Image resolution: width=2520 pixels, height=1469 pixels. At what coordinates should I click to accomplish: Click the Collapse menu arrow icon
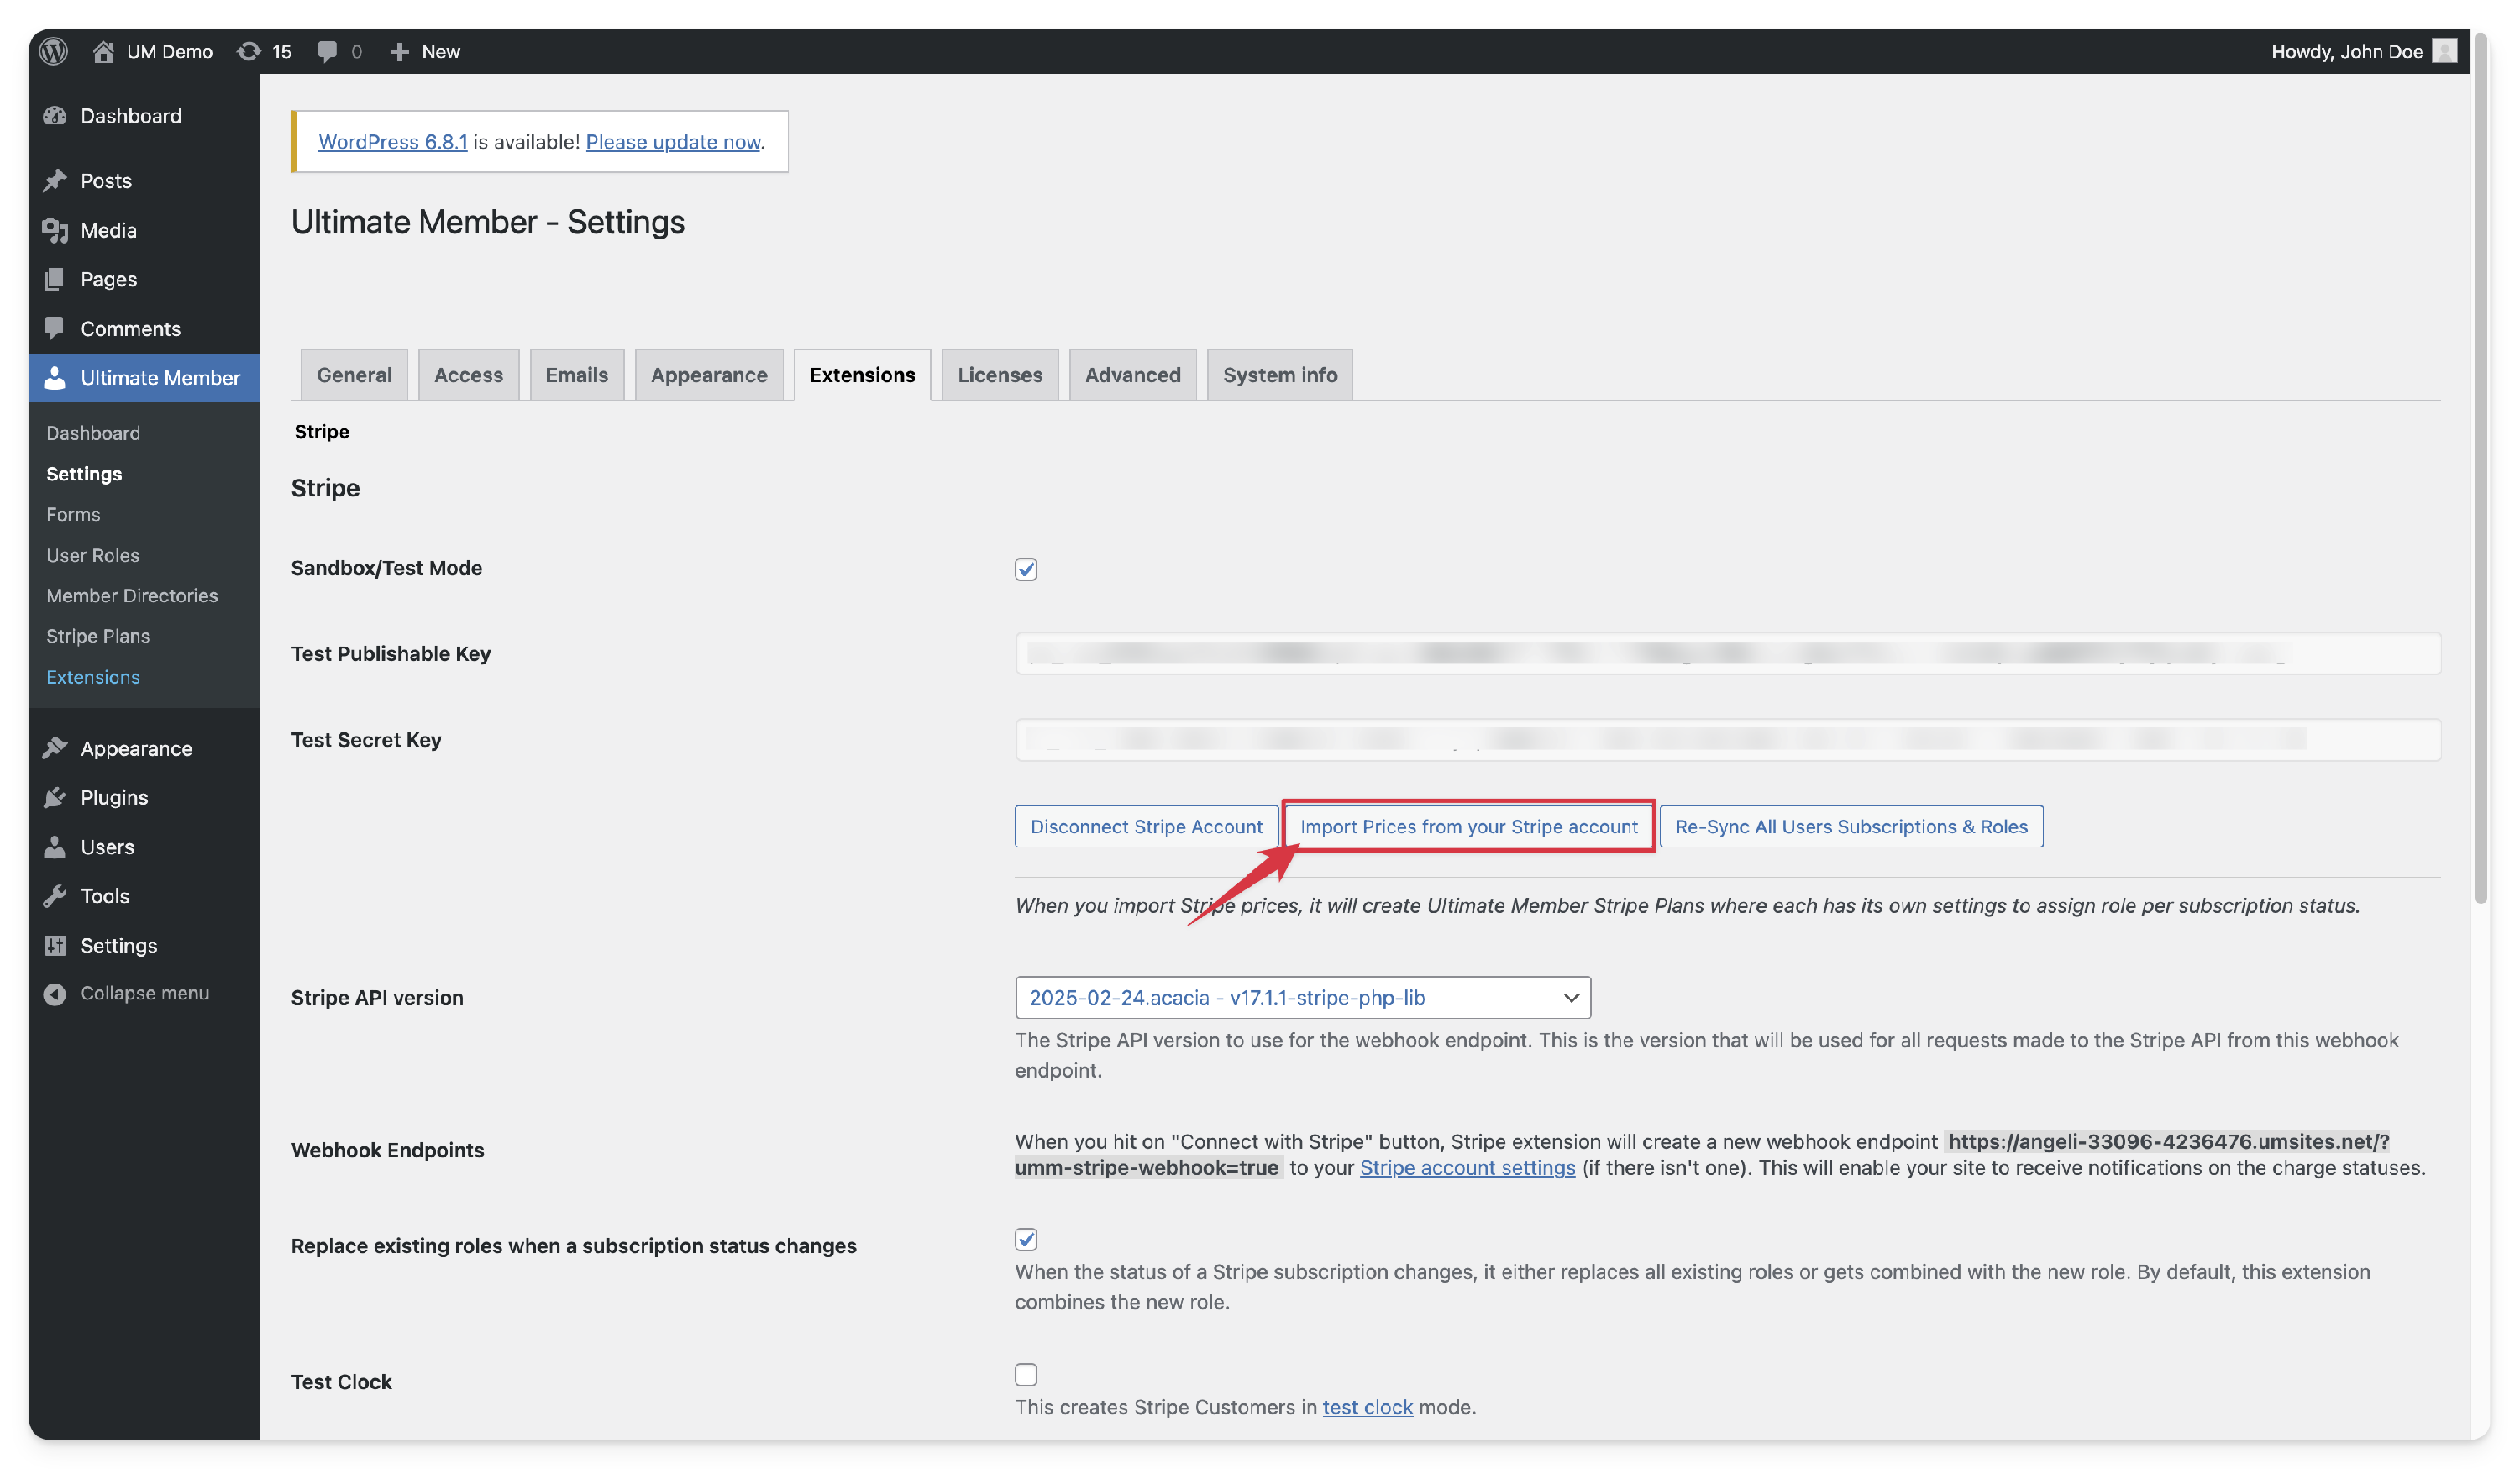[x=55, y=993]
